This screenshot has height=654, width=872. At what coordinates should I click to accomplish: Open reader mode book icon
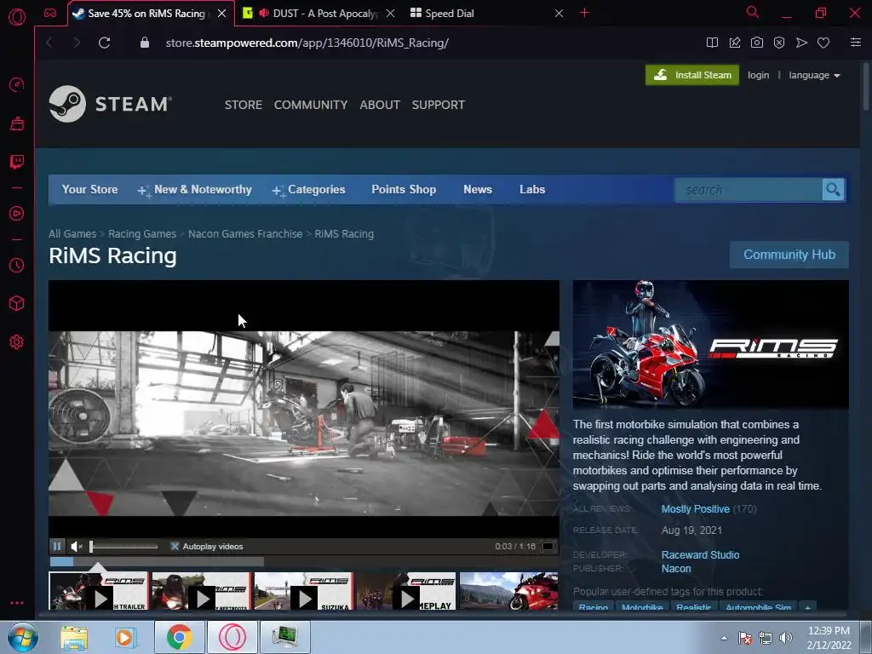712,43
